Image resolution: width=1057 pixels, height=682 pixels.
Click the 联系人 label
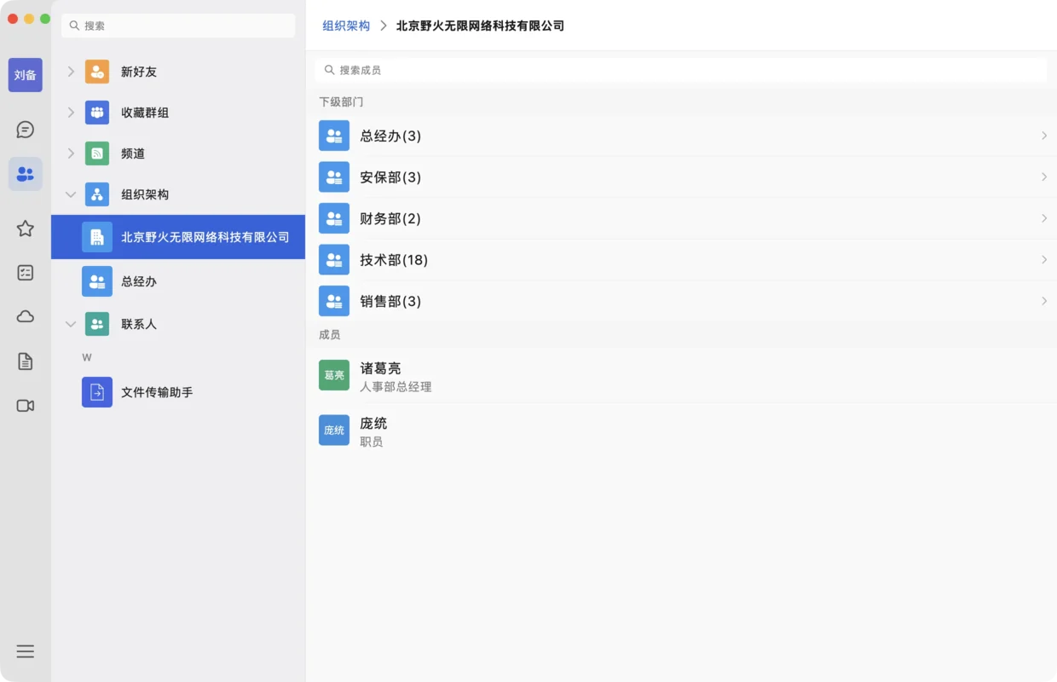pyautogui.click(x=139, y=324)
